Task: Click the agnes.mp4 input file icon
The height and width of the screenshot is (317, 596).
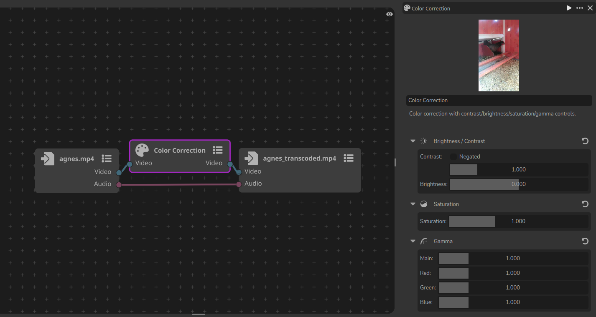Action: pyautogui.click(x=48, y=158)
